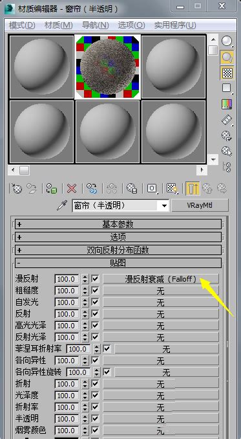Viewport: 241px width, 439px height.
Task: Toggle the 反射 map checkbox
Action: click(x=95, y=314)
